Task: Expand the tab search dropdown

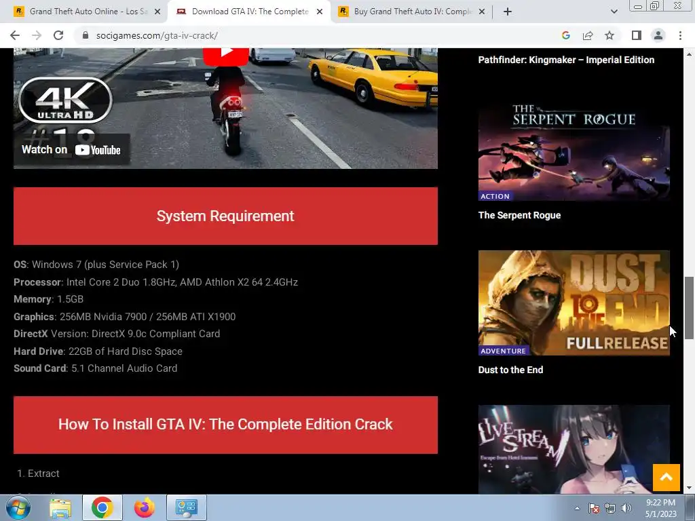Action: click(x=614, y=12)
